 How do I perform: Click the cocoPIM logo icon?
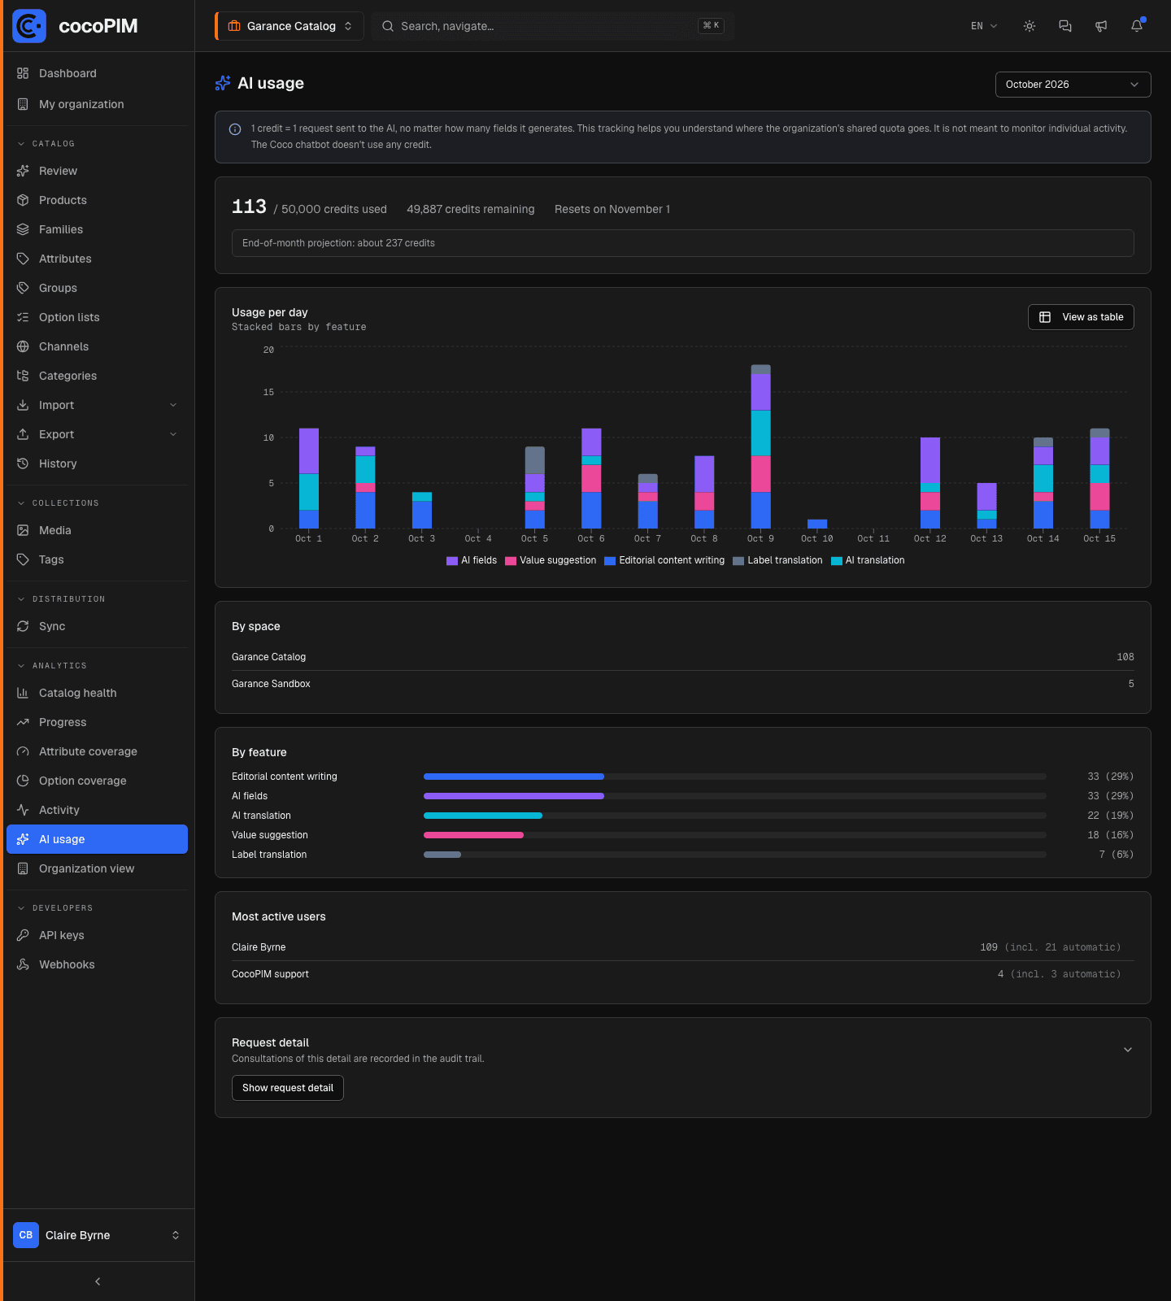click(x=29, y=26)
